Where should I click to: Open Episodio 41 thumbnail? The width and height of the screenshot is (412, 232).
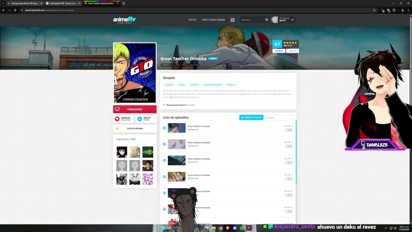[176, 160]
